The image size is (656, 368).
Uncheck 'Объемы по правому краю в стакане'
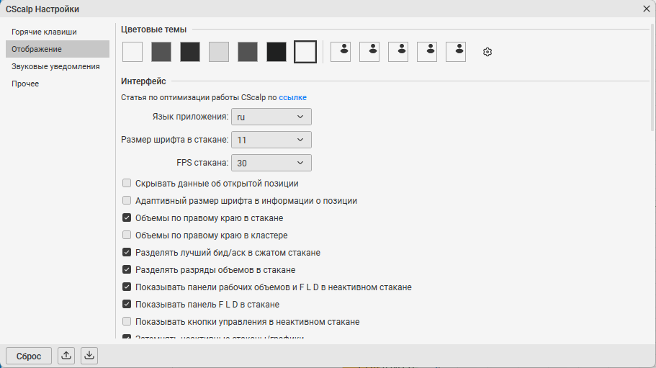127,217
